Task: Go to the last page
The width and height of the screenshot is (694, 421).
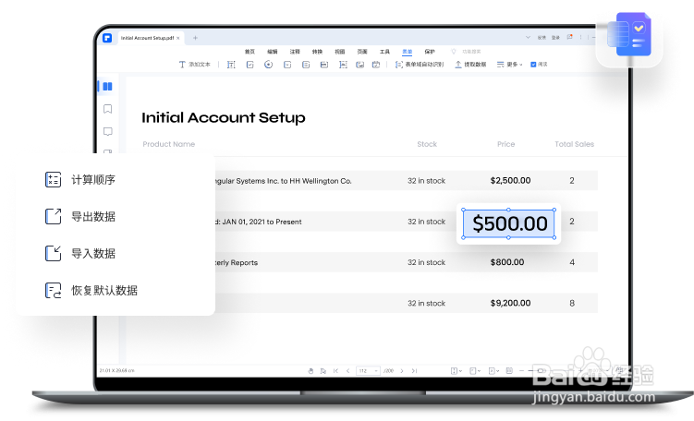Action: [414, 371]
